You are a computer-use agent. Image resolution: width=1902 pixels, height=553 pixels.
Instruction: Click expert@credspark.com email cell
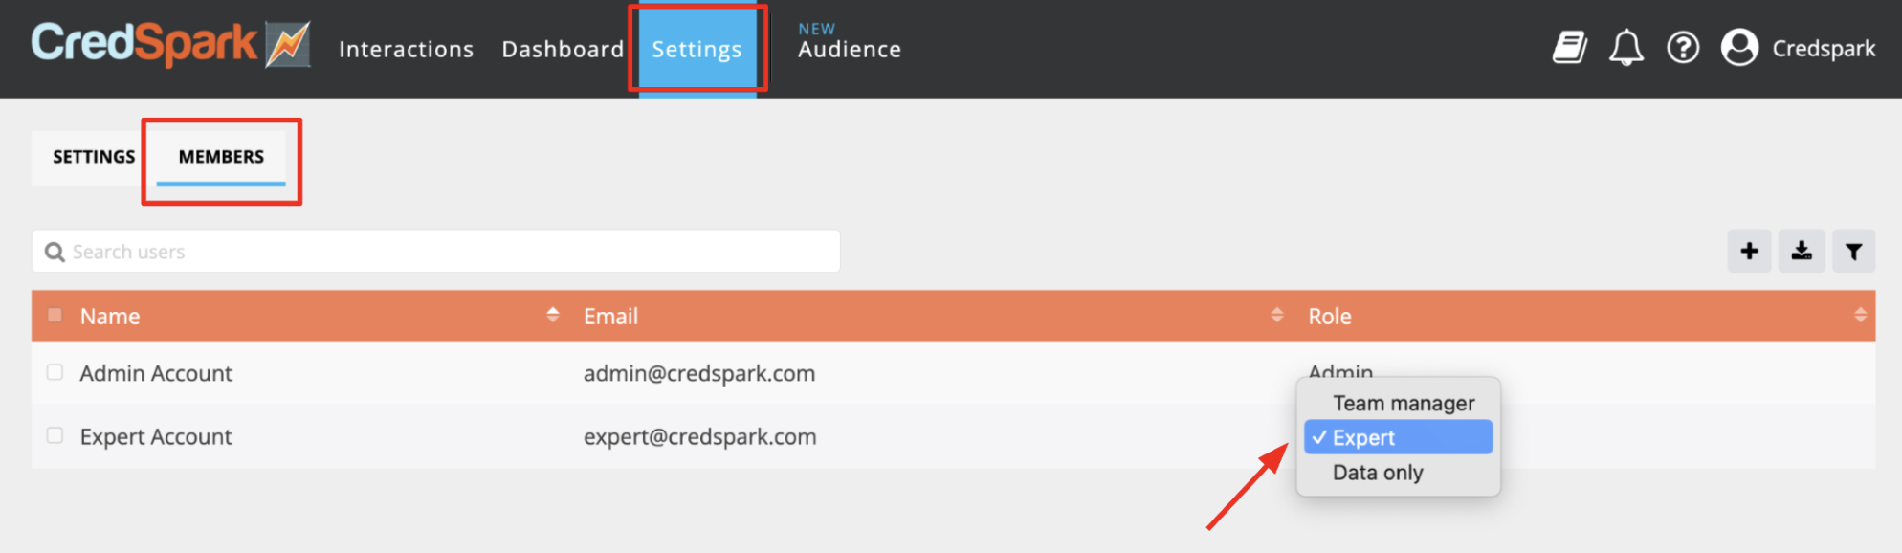pyautogui.click(x=700, y=436)
